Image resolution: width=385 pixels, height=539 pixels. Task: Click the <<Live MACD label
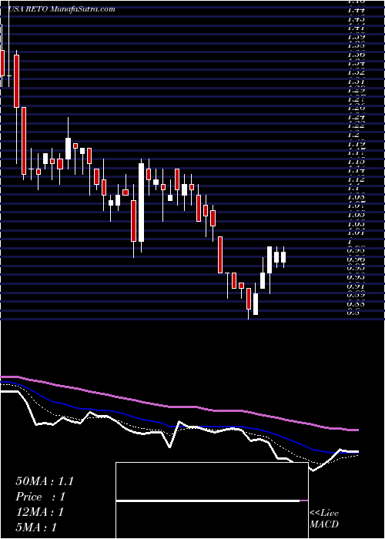point(324,519)
